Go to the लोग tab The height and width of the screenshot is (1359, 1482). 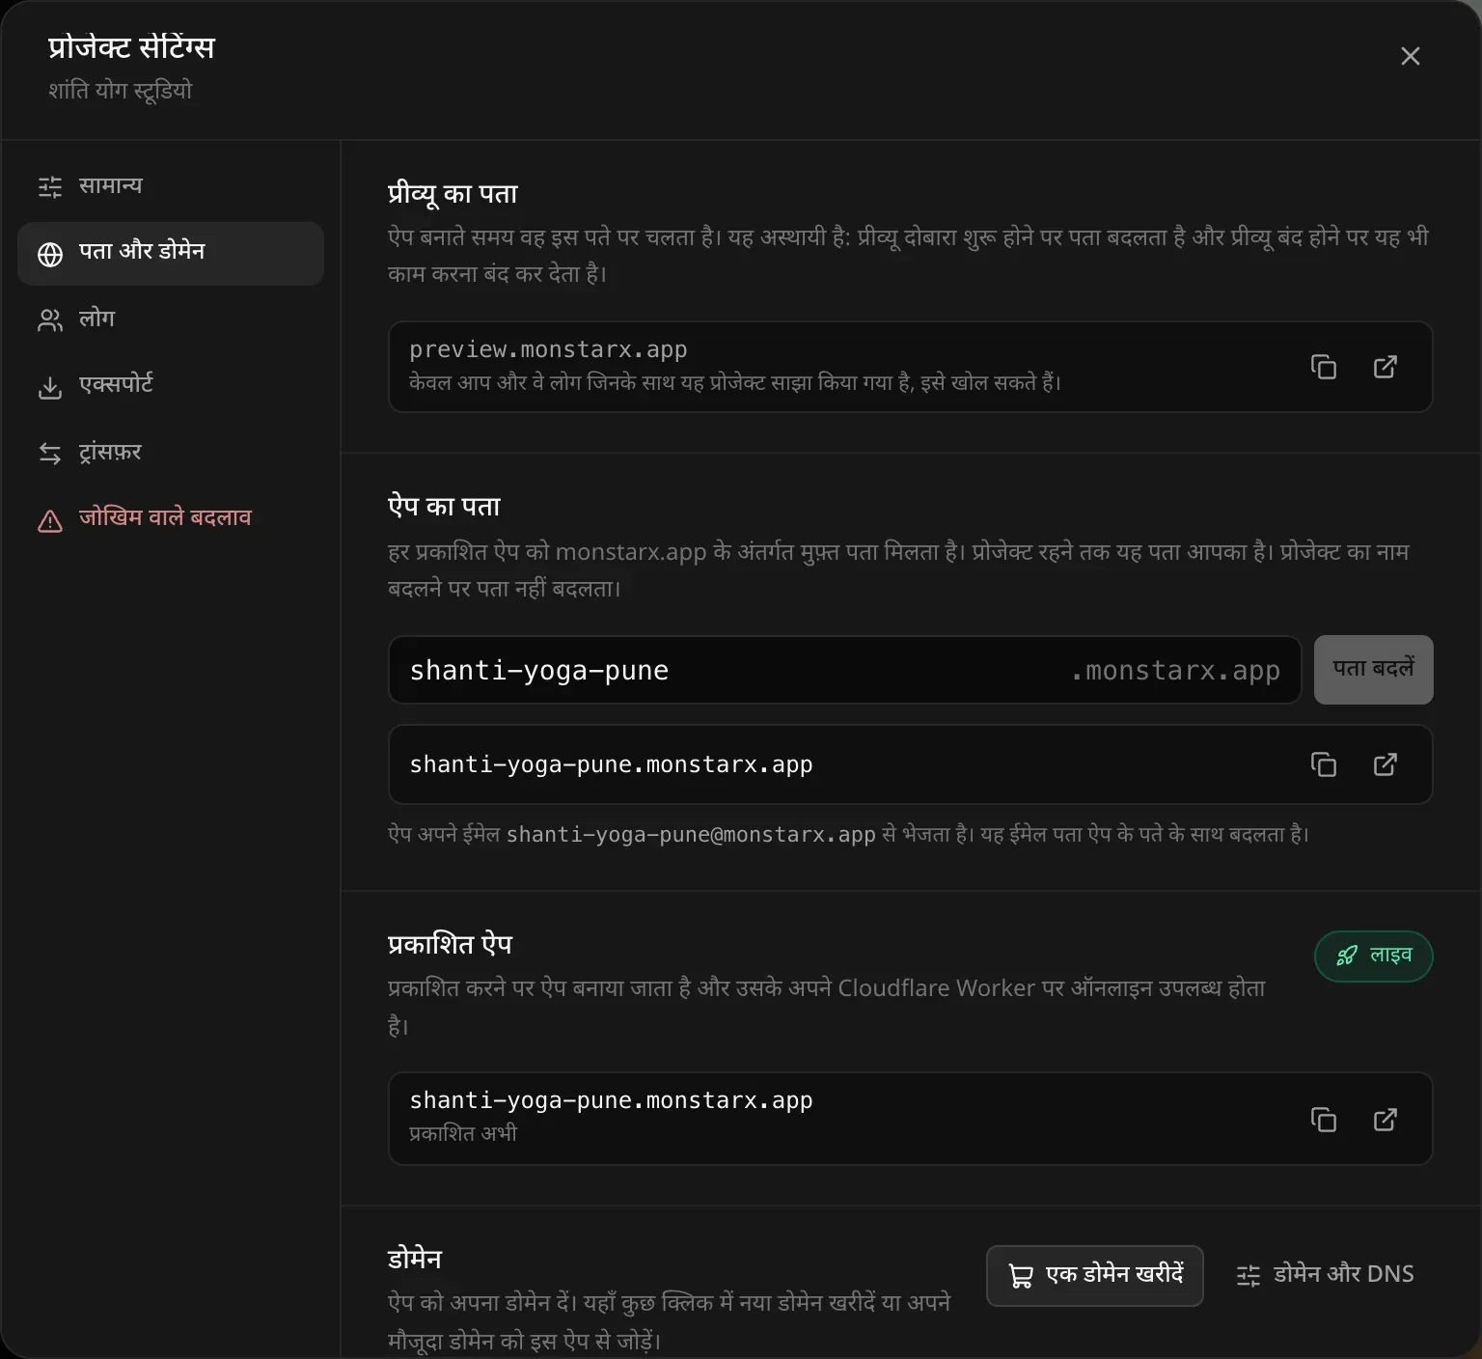(x=171, y=319)
